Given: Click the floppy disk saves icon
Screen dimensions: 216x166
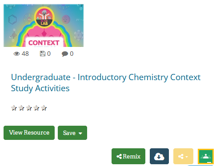Looking at the screenshot, I should 43,54.
